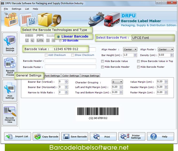This screenshot has height=151, width=178.
Task: Click into the Barcode Value field
Action: coord(74,49)
